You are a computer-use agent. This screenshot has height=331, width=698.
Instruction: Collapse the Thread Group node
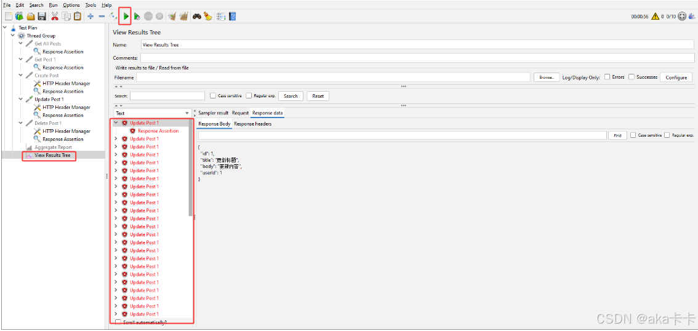pos(13,36)
